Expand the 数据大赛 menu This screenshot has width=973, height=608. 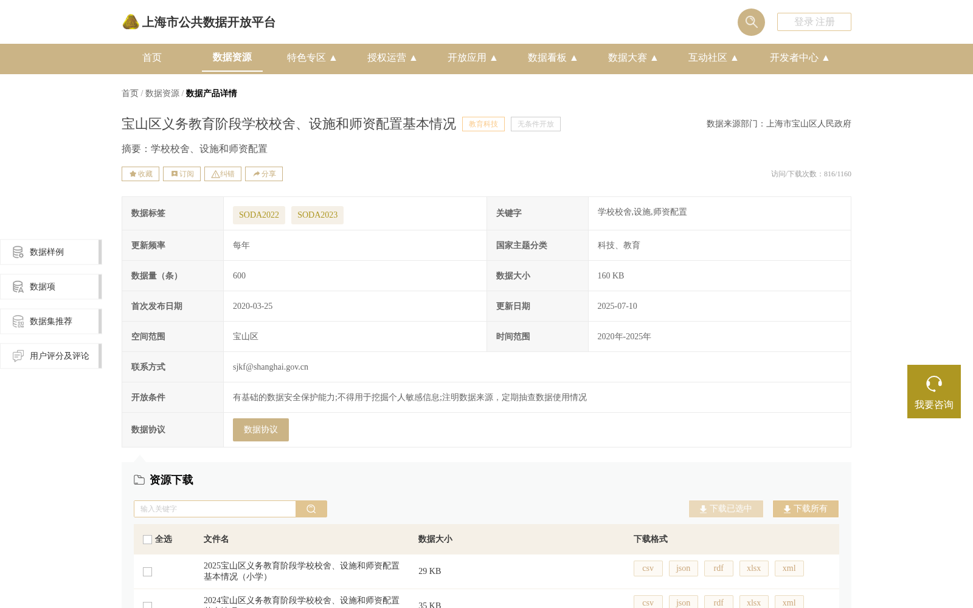633,58
